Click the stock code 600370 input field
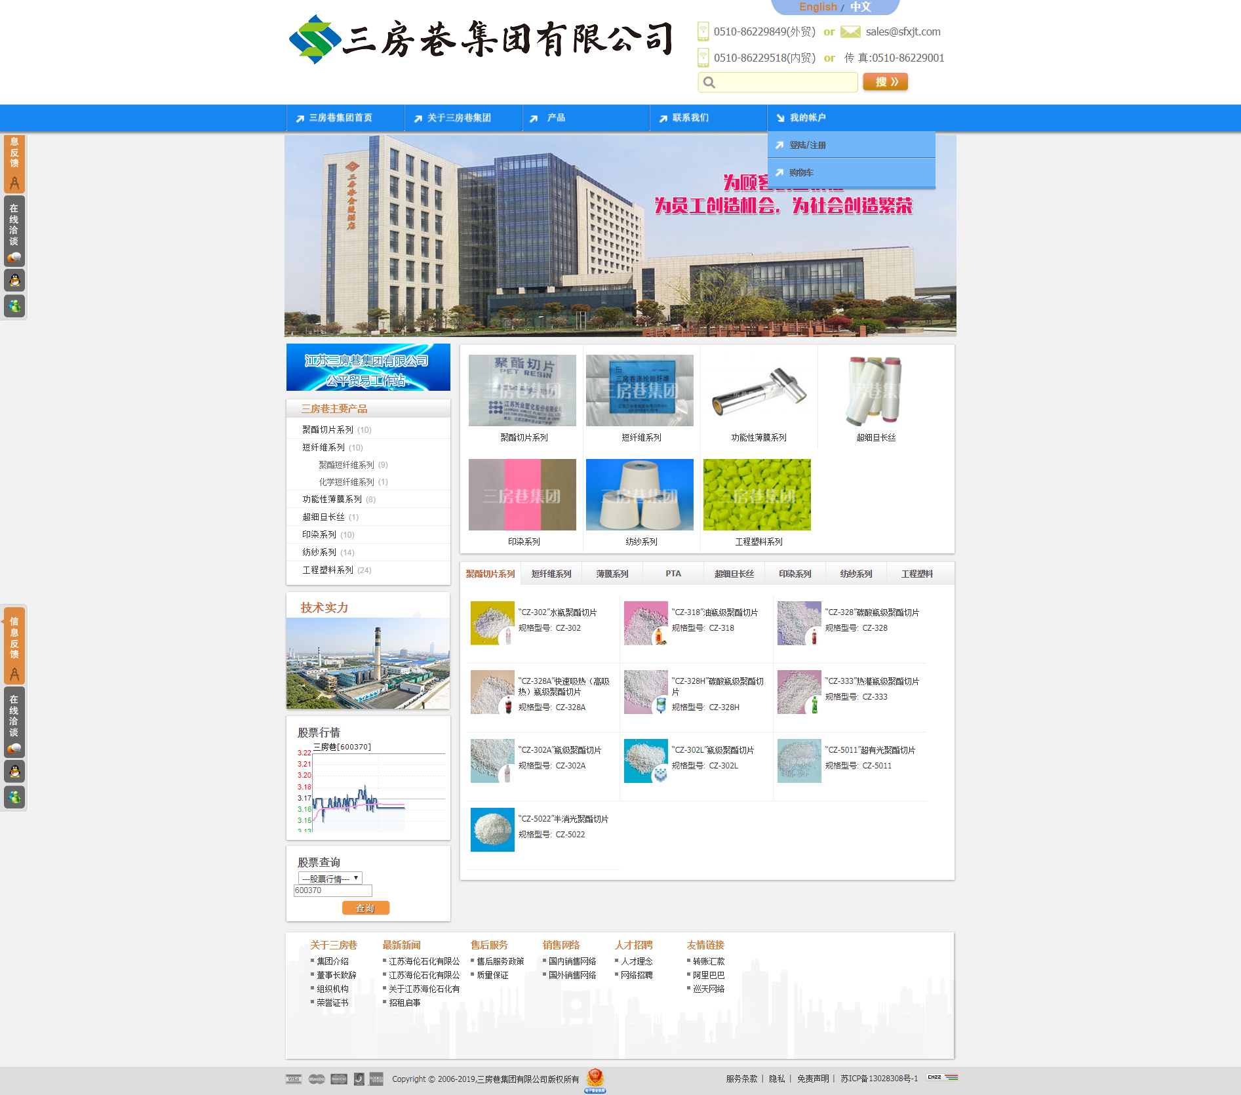Screen dimensions: 1241x1095 333,890
